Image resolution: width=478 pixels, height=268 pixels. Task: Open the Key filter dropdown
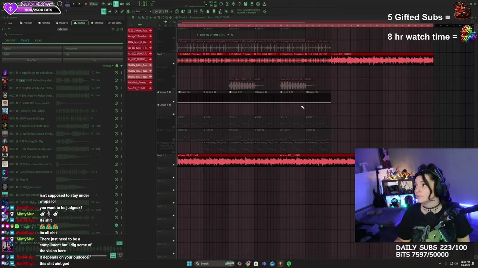(x=93, y=54)
